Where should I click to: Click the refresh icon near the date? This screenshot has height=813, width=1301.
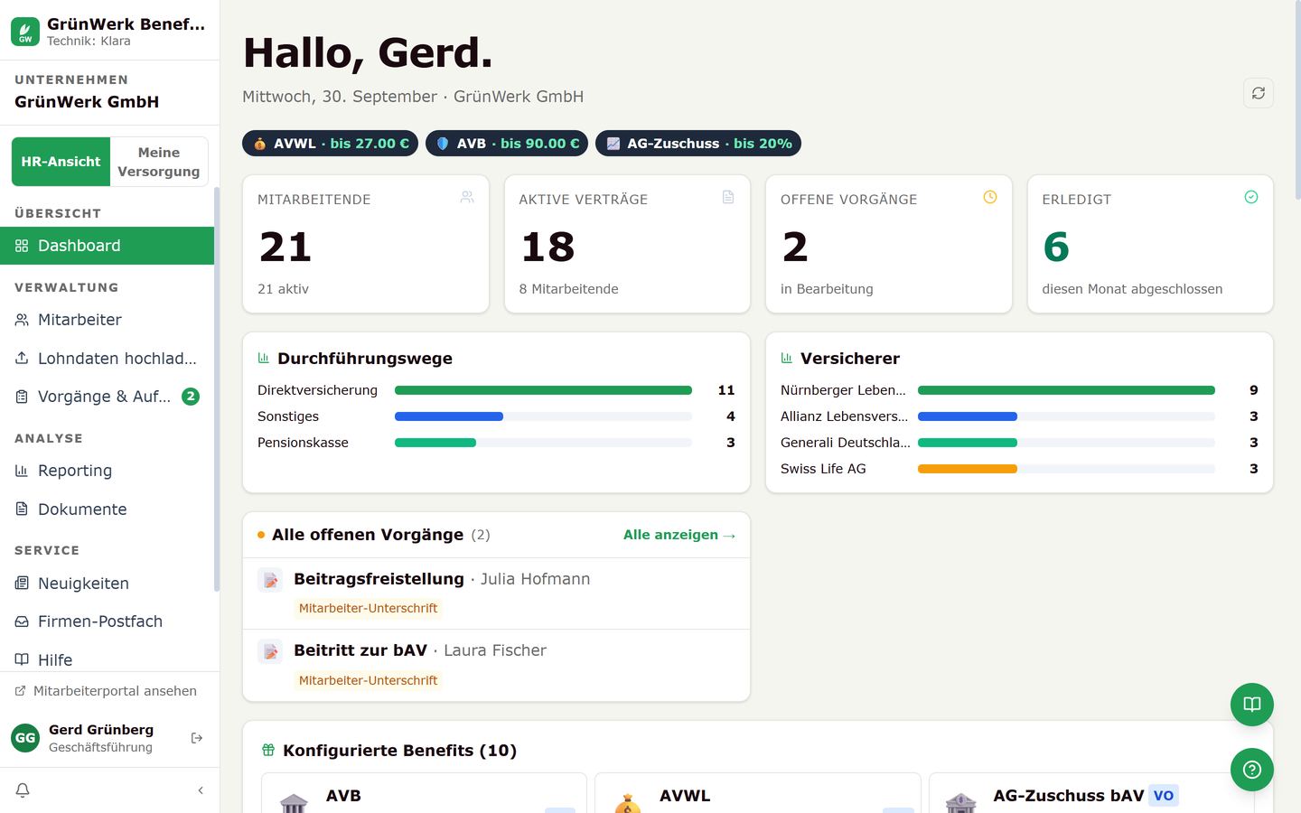pyautogui.click(x=1259, y=93)
